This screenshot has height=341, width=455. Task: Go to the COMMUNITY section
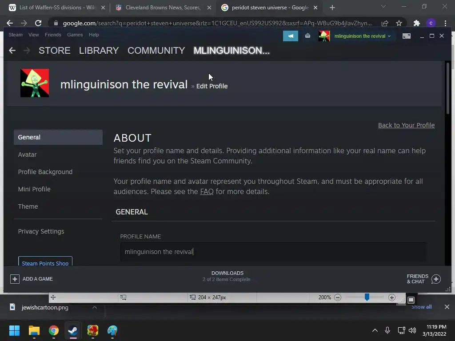[156, 51]
